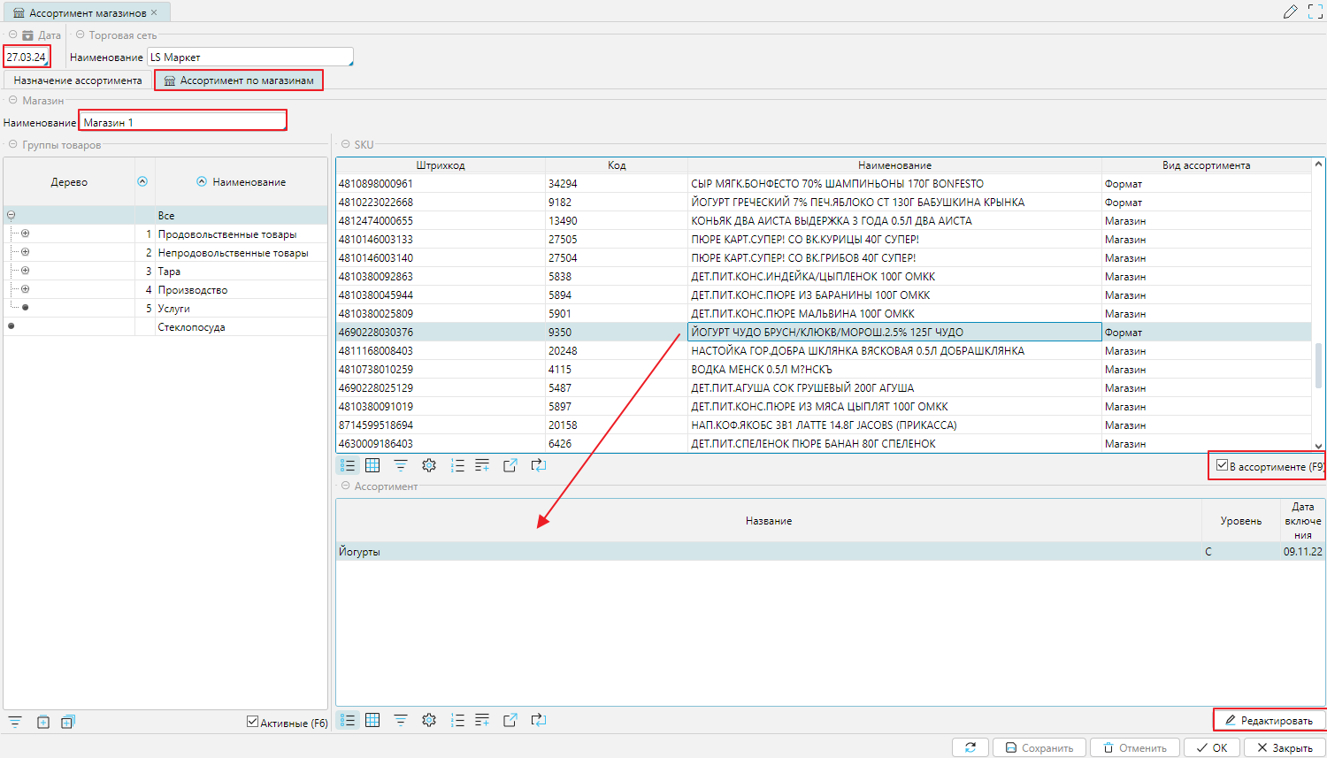
Task: Click the 'Магазин 1' store name field
Action: point(182,122)
